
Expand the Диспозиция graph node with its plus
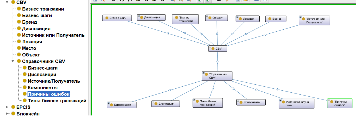click(139, 16)
